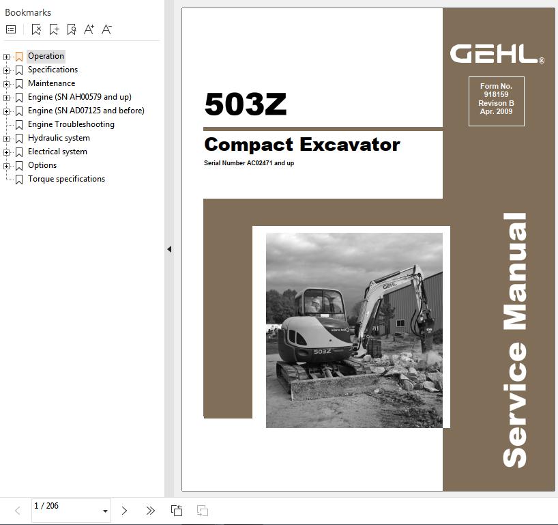Click bookmark icon beside Options
This screenshot has height=525, width=558.
19,166
